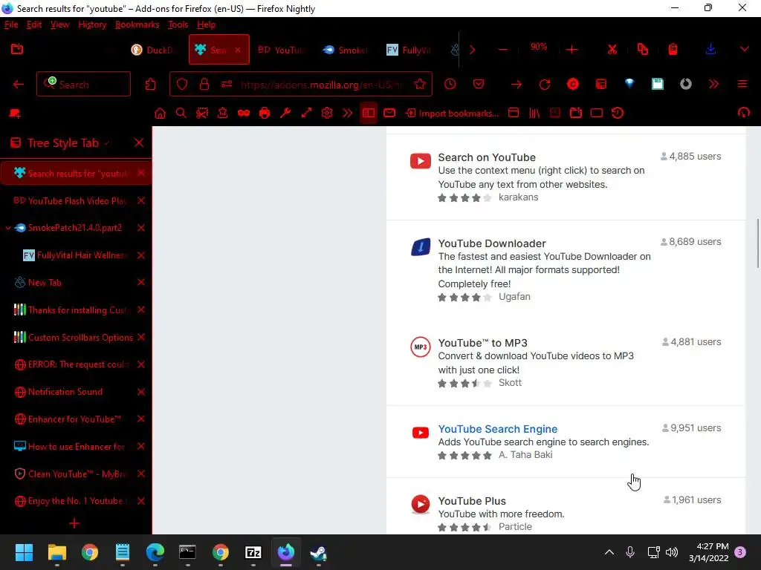Select Custom Scrollbars Options sidebar tab
The width and height of the screenshot is (761, 570).
point(76,338)
